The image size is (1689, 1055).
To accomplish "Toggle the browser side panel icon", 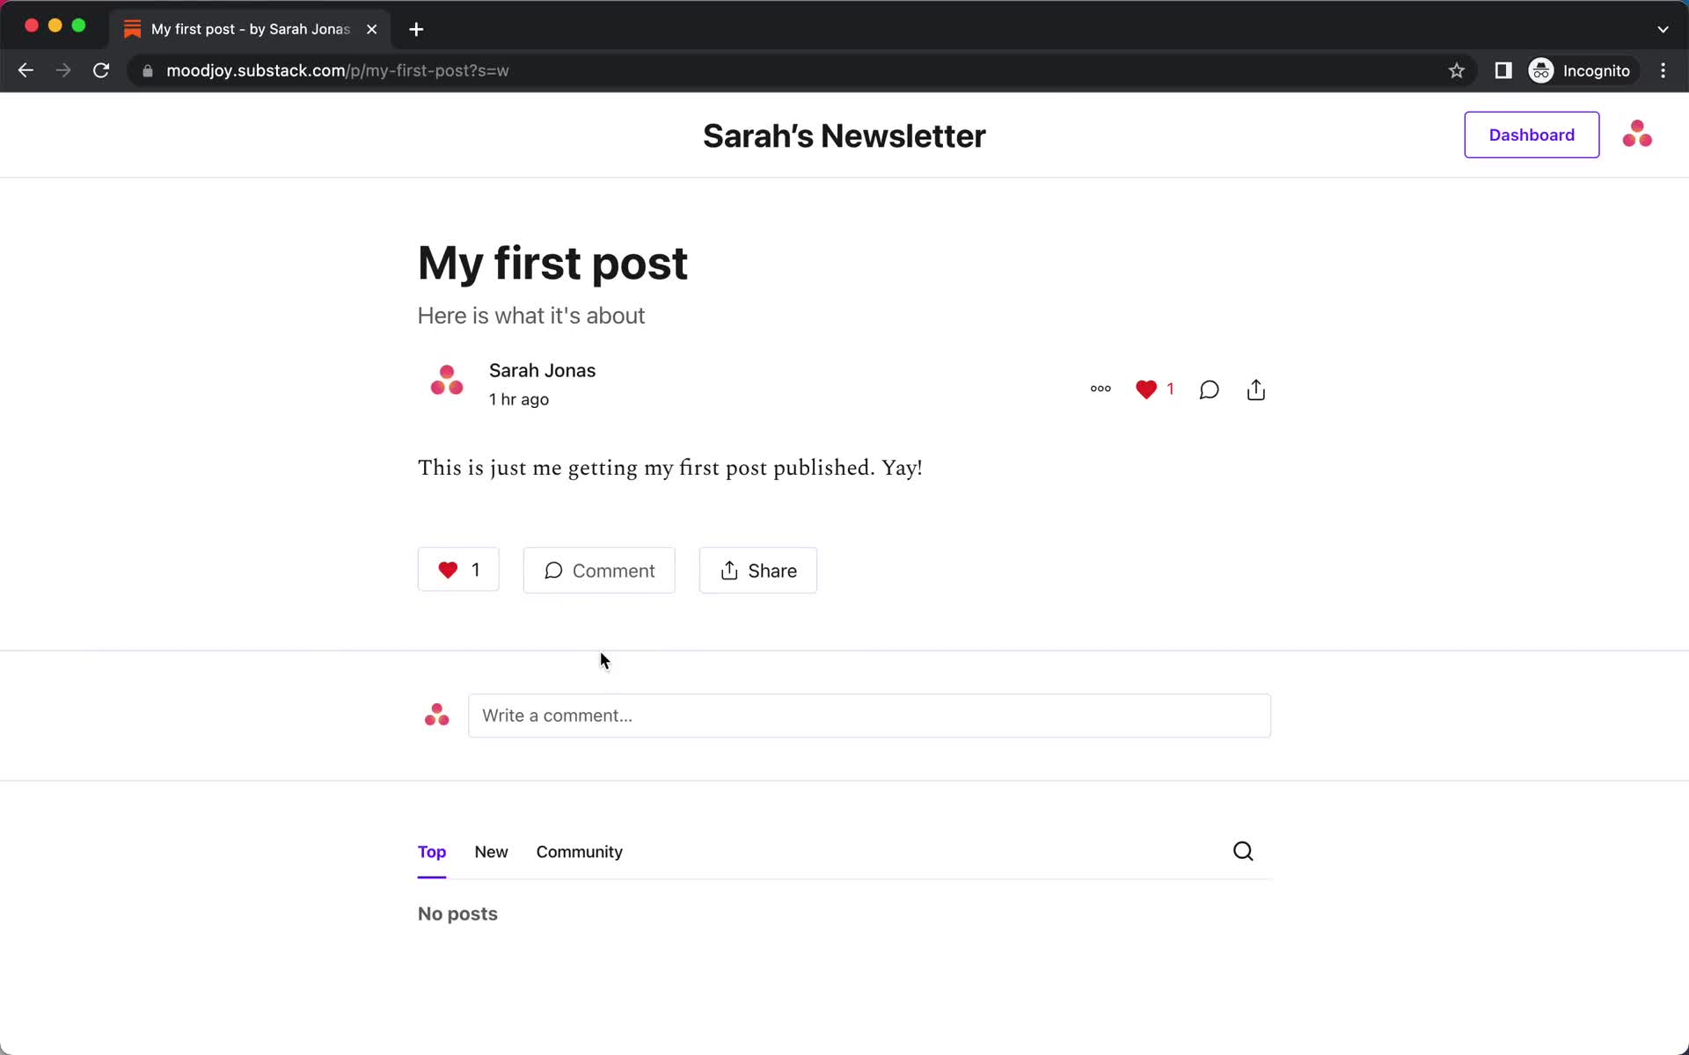I will 1503,70.
